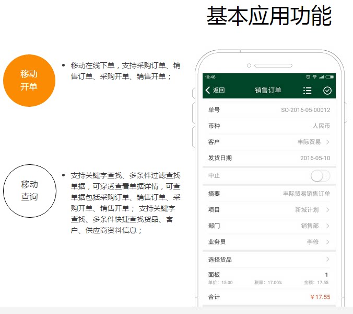Click the 面板 quantity value 1
This screenshot has width=353, height=314.
326,275
